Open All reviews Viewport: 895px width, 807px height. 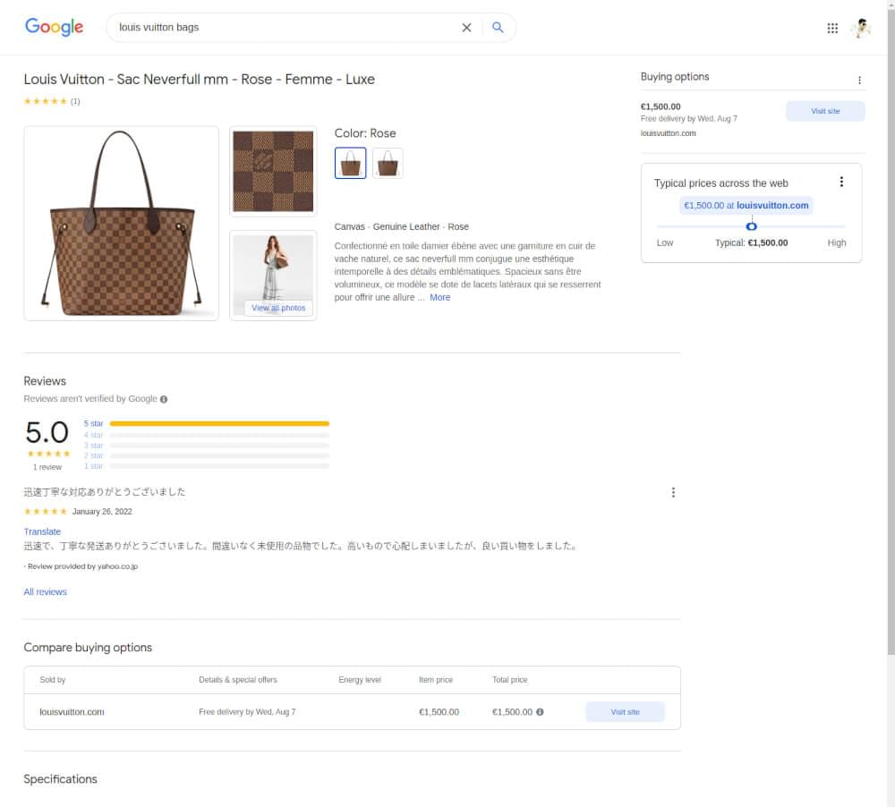click(x=45, y=591)
